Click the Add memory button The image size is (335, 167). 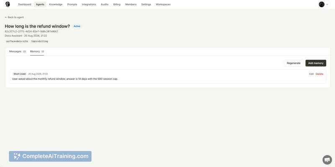pyautogui.click(x=316, y=63)
